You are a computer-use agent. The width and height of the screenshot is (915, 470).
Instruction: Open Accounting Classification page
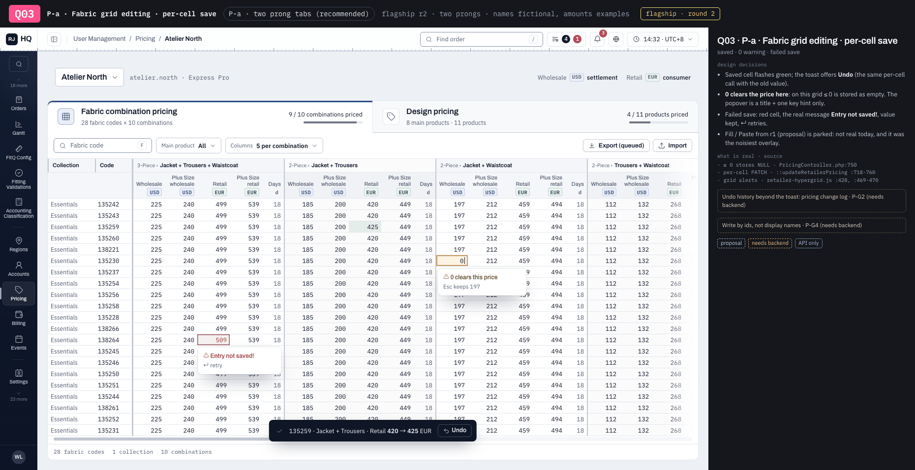click(19, 208)
